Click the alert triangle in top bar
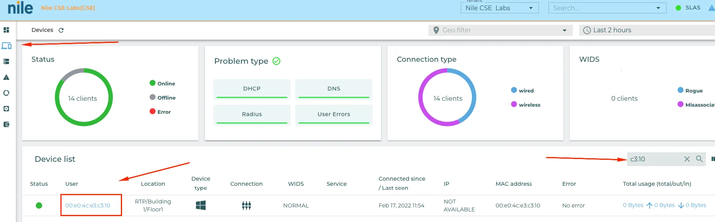This screenshot has height=222, width=715. tap(712, 8)
